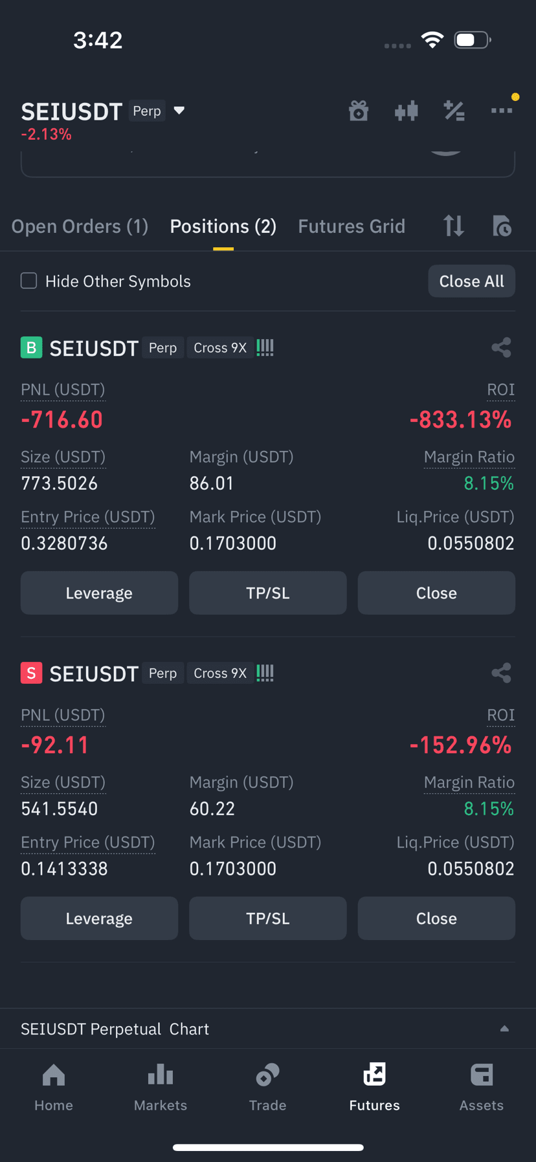The height and width of the screenshot is (1162, 536).
Task: Close the SEIUSDT short position
Action: point(436,918)
